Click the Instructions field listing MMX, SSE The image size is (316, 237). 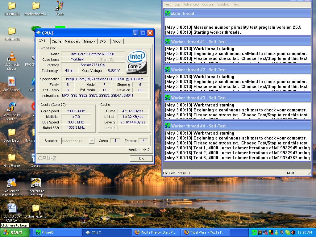[105, 96]
